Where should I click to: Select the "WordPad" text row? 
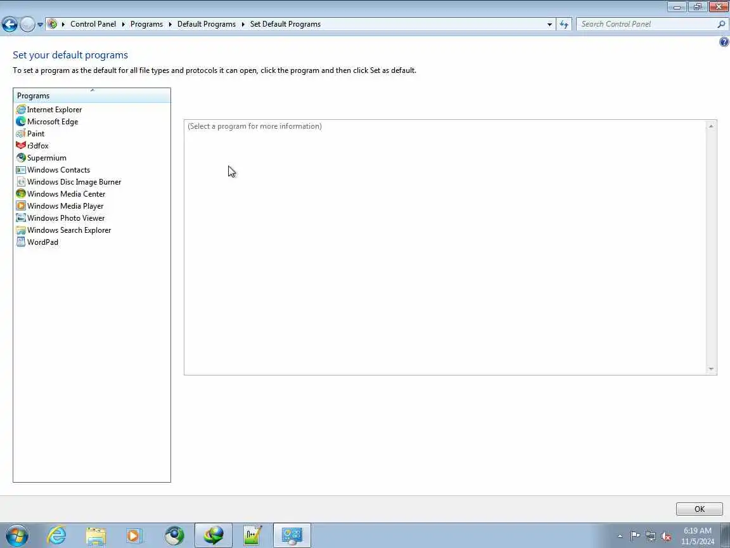(43, 242)
